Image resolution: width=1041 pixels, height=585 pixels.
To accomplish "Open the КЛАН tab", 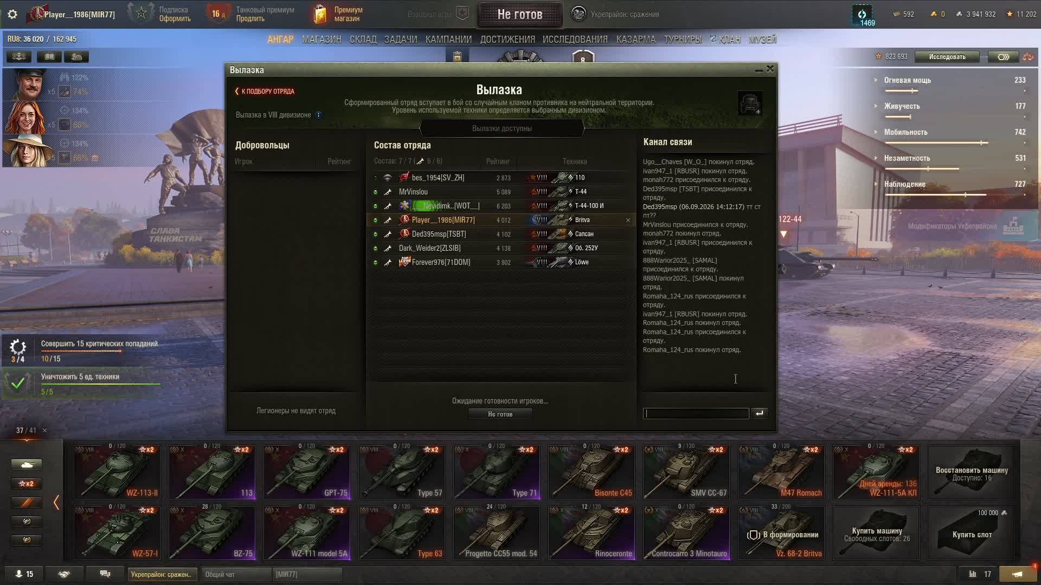I will [x=725, y=40].
